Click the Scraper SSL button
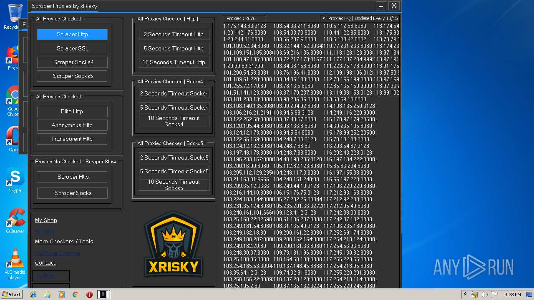Viewport: 534px width, 300px height. pyautogui.click(x=72, y=48)
